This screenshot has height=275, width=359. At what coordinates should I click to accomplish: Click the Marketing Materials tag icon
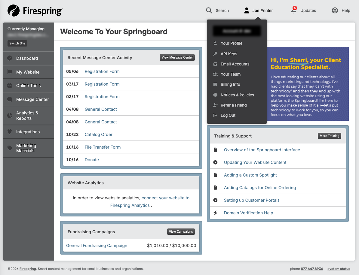[x=10, y=148]
